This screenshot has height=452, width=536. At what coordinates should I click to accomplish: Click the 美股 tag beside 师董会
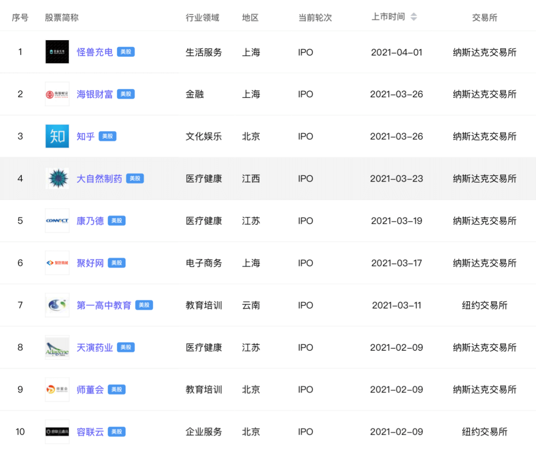click(x=117, y=389)
